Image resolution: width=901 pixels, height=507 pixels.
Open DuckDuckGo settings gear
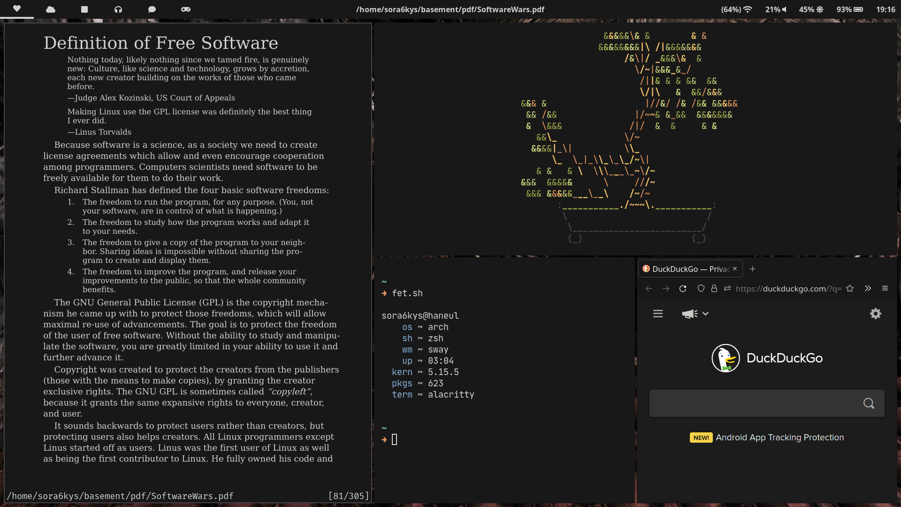(875, 314)
